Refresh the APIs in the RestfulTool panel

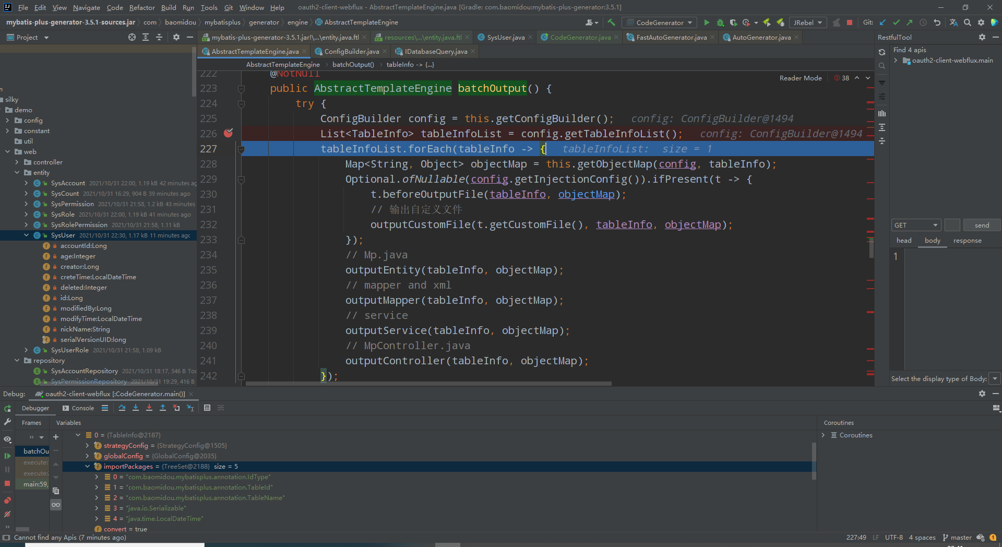click(x=882, y=52)
